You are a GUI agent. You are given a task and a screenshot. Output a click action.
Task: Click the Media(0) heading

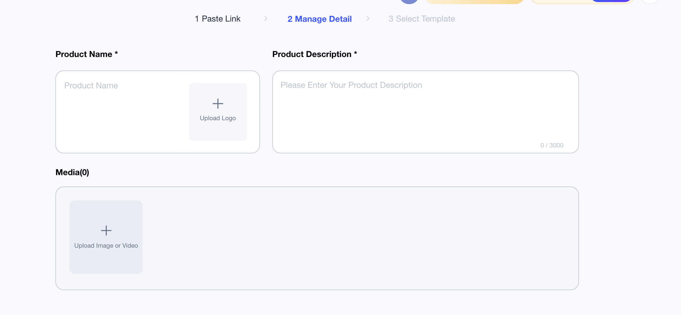72,172
